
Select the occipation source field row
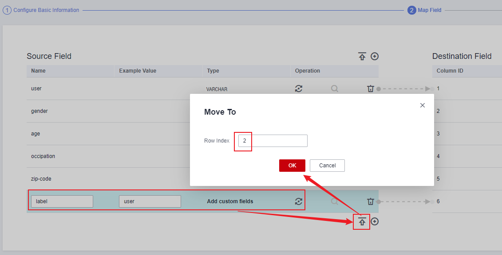(108, 156)
